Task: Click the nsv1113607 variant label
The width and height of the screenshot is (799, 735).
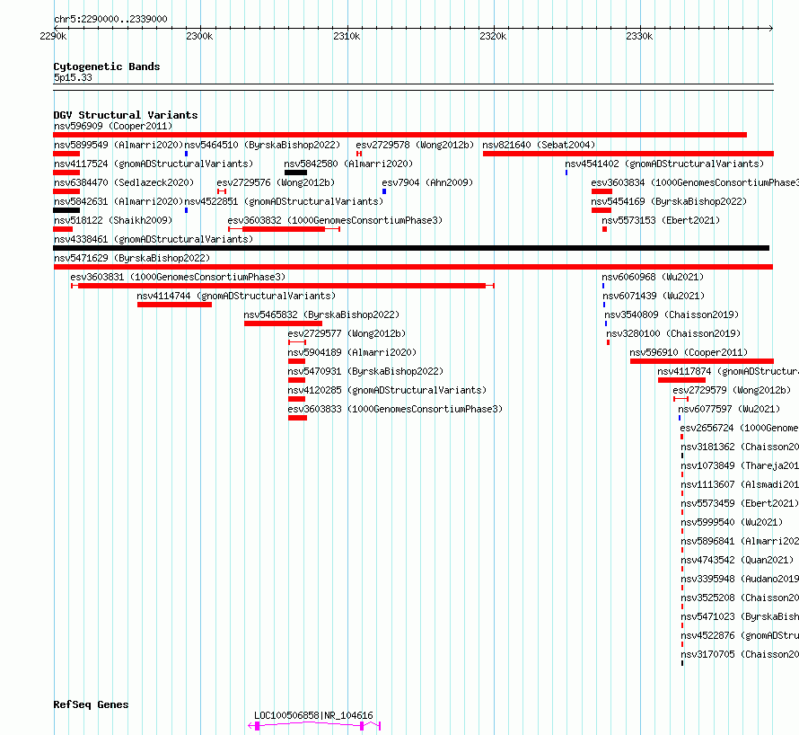Action: tap(740, 484)
